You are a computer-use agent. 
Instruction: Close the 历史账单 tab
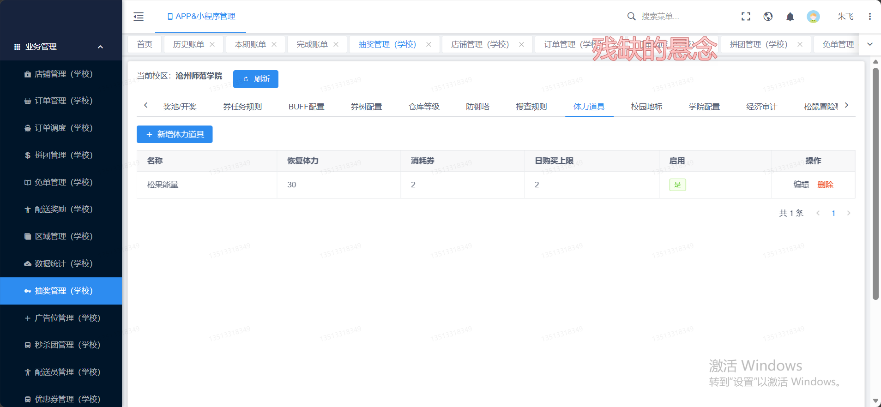212,44
